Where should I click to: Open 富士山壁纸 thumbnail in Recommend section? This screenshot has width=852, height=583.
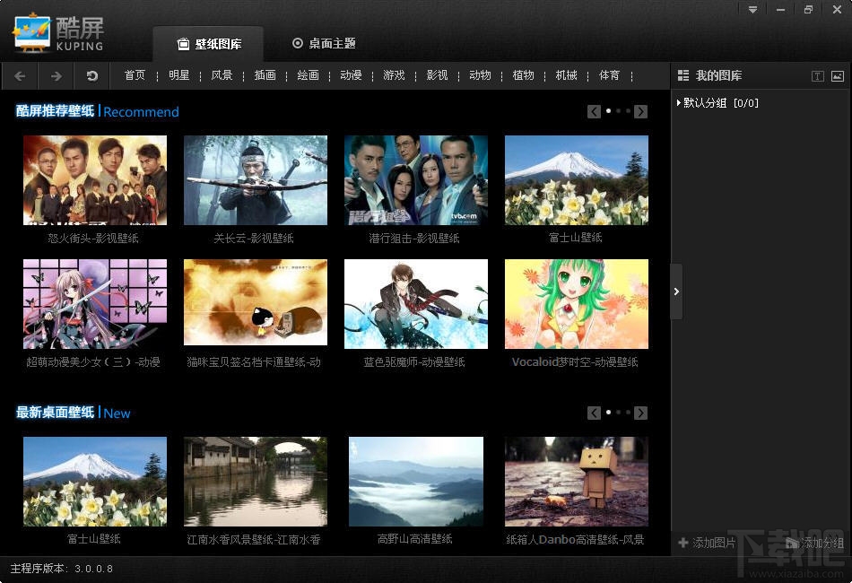(x=577, y=180)
